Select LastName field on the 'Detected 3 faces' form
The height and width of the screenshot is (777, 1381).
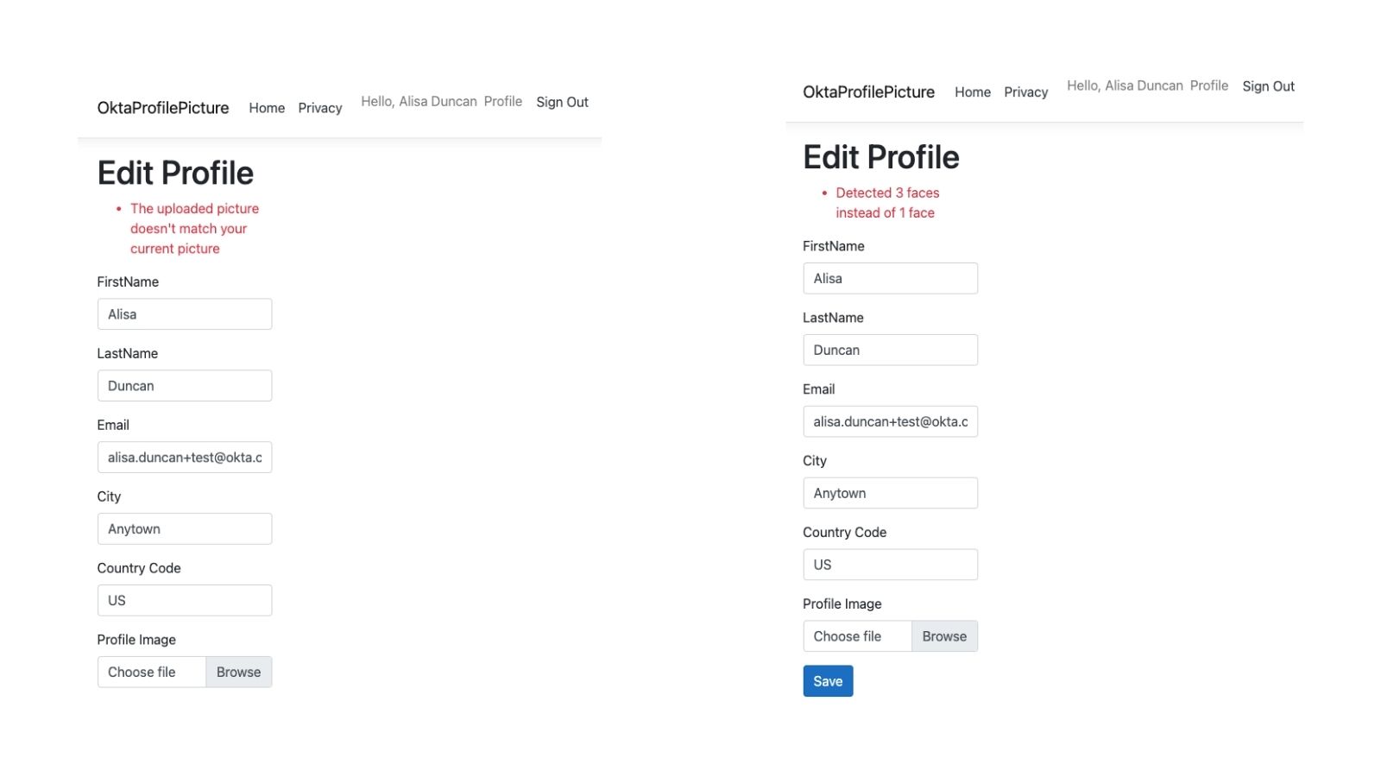890,351
